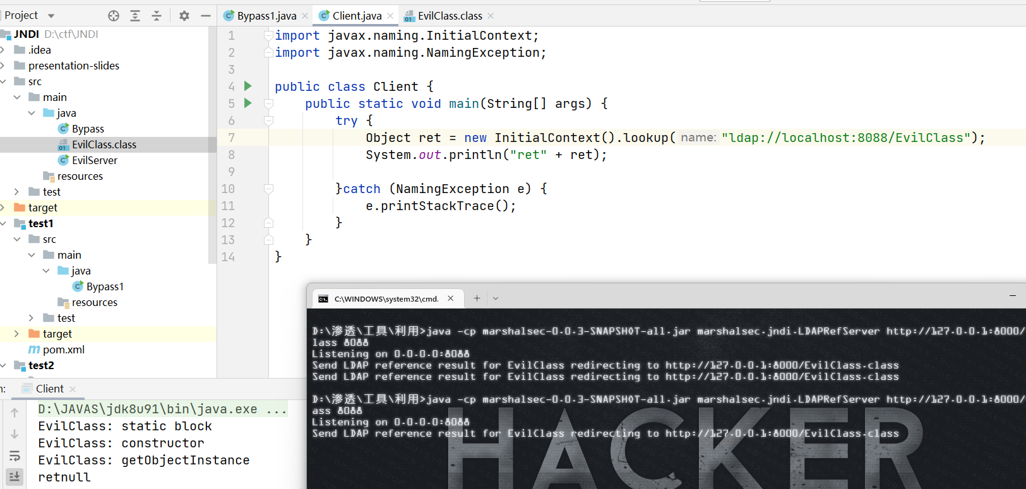
Task: Click the Down the stack trace arrow
Action: click(x=15, y=434)
